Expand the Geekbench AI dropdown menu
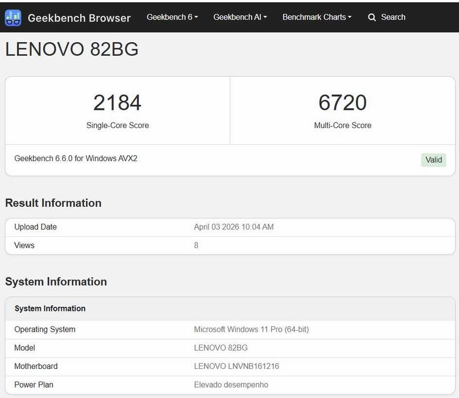This screenshot has height=398, width=459. pos(240,17)
